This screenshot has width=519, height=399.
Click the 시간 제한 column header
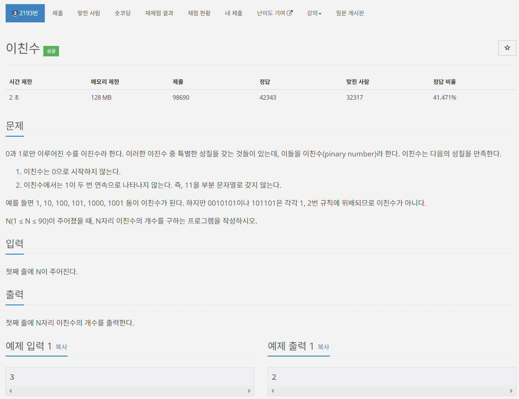pos(21,82)
